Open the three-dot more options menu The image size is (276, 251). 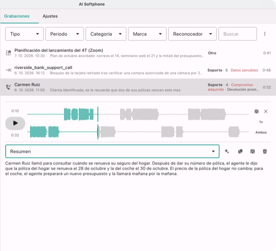265,34
